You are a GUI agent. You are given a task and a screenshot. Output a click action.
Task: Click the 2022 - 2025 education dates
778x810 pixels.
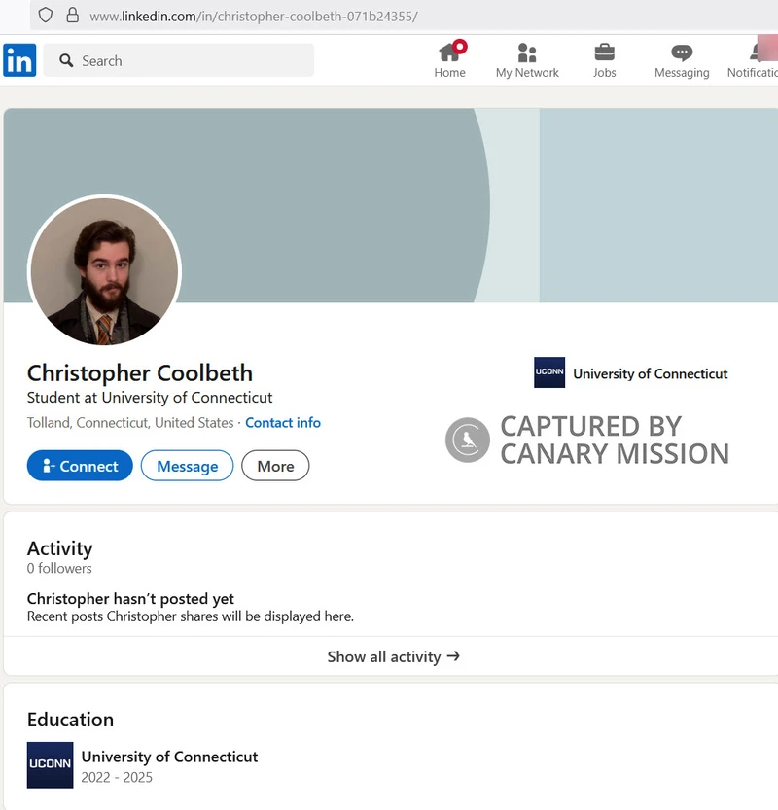pos(117,778)
